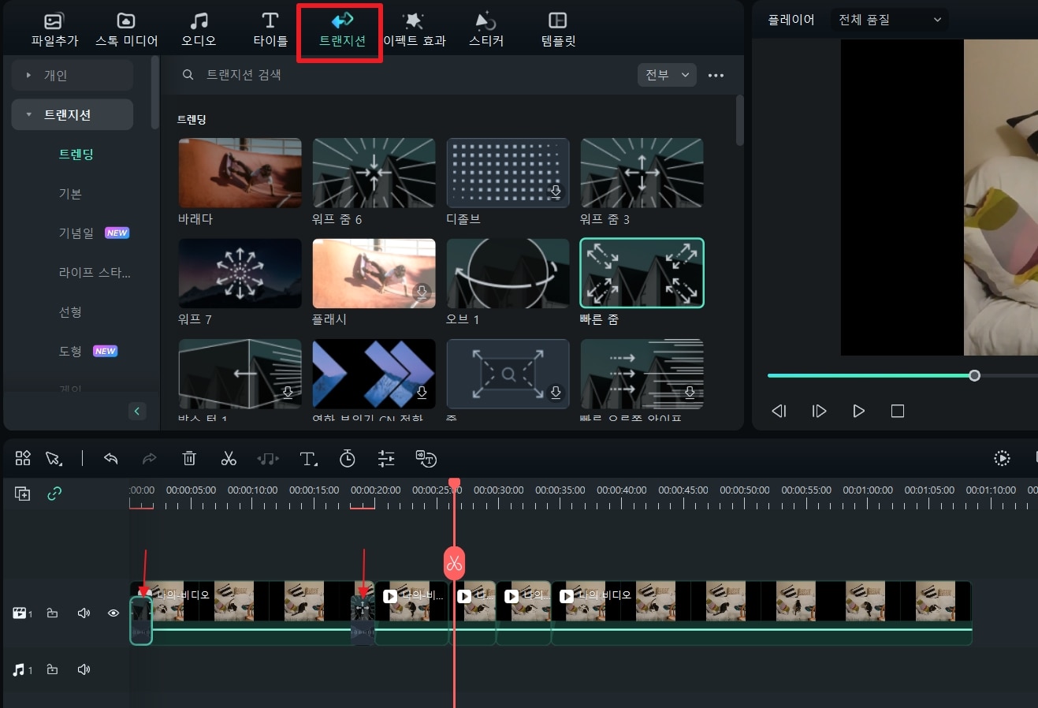
Task: Select 기념일 subcategory
Action: [76, 233]
